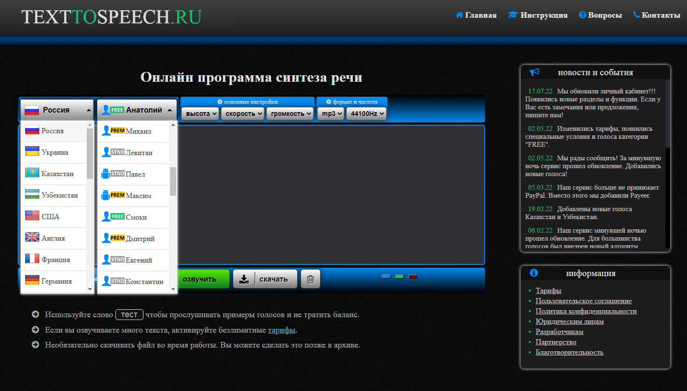Viewport: 687px width, 391px height.
Task: Open the 44100Hz frequency dropdown
Action: [366, 114]
